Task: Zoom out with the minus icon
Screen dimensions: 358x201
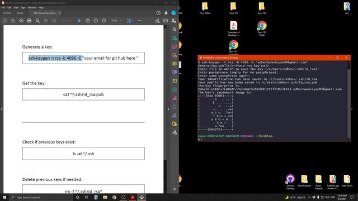Action: coord(96,21)
